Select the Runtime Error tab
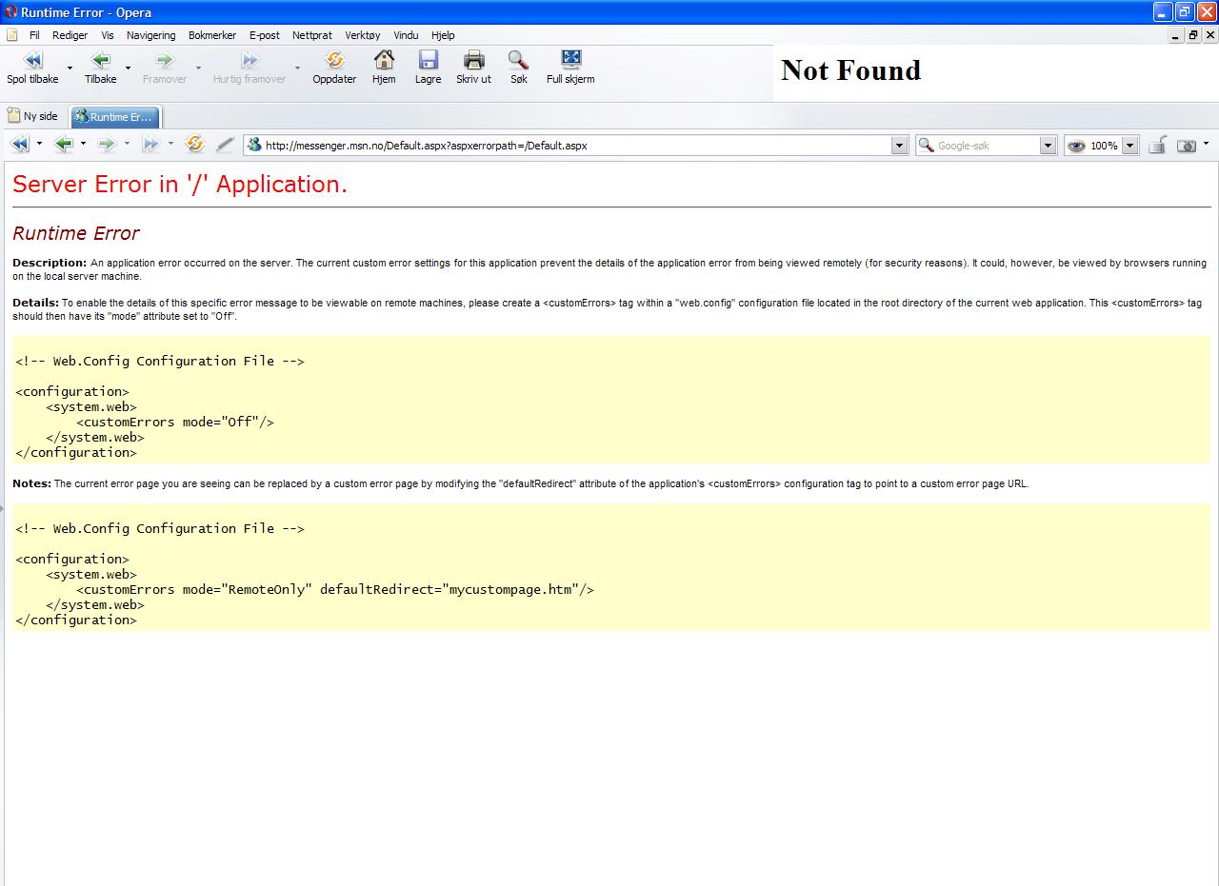Viewport: 1219px width, 886px height. pos(115,117)
